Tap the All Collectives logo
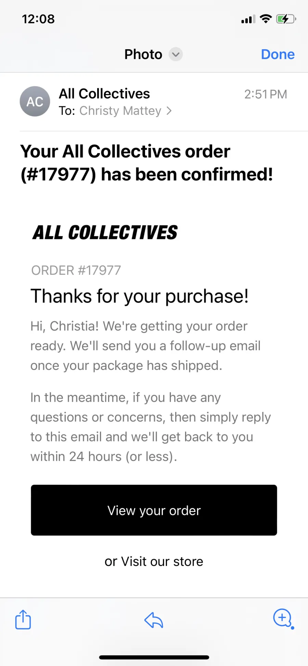Image resolution: width=308 pixels, height=666 pixels. coord(105,232)
